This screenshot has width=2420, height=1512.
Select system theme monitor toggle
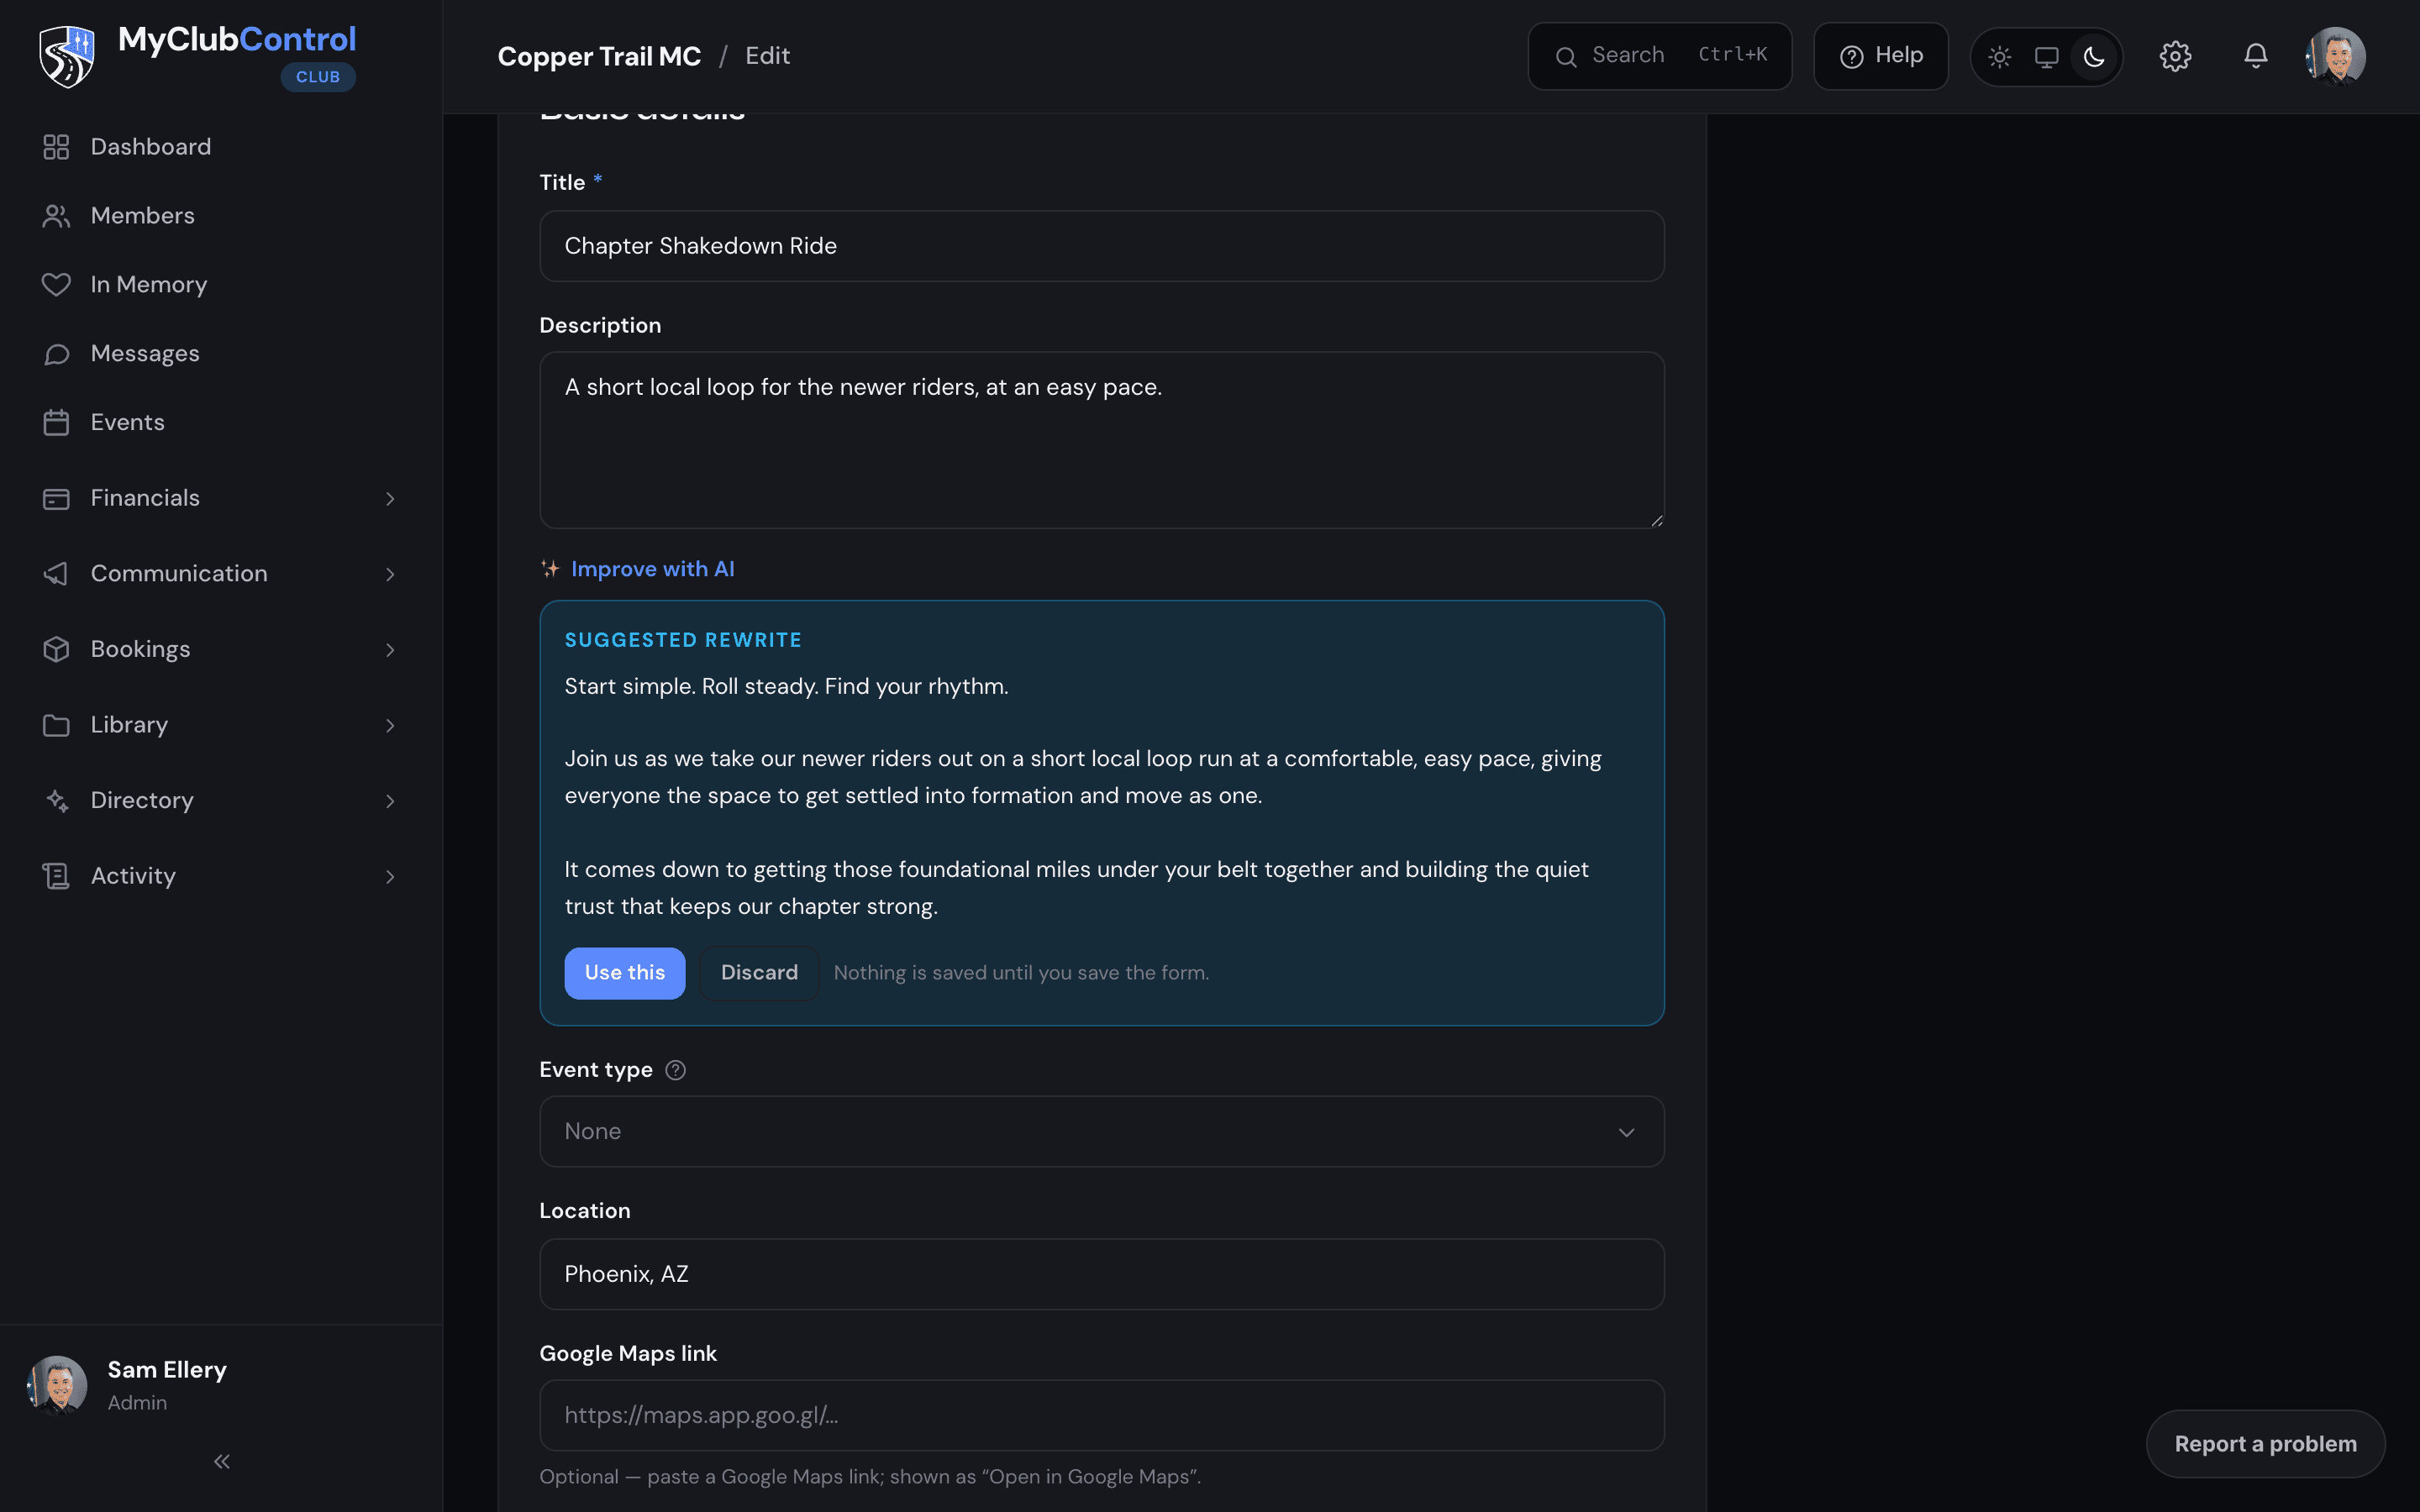pyautogui.click(x=2046, y=57)
